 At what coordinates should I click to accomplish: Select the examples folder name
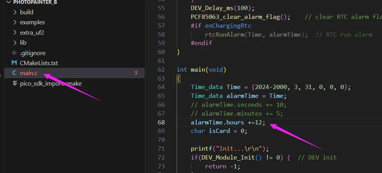point(32,22)
